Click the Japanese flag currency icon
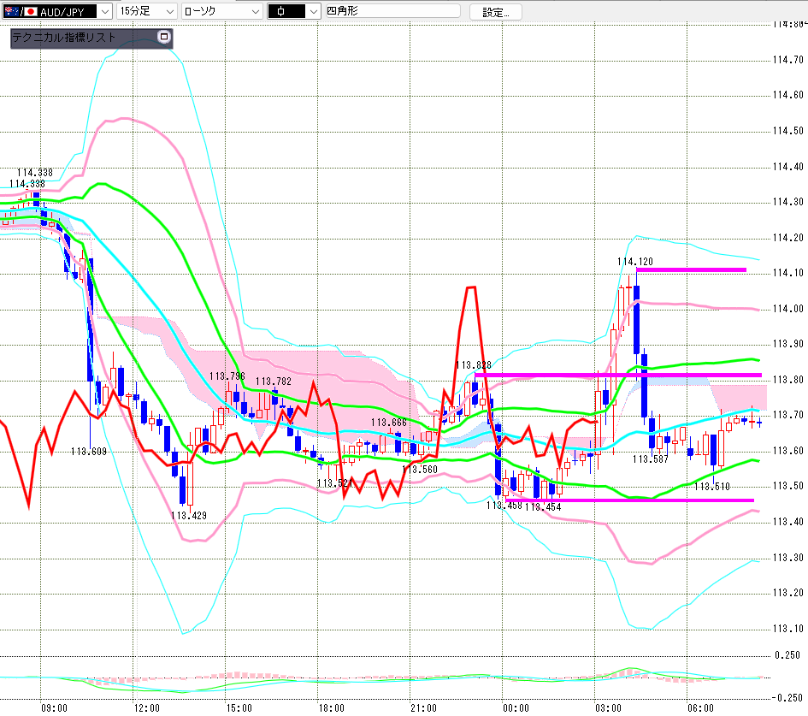808x716 pixels. 31,11
